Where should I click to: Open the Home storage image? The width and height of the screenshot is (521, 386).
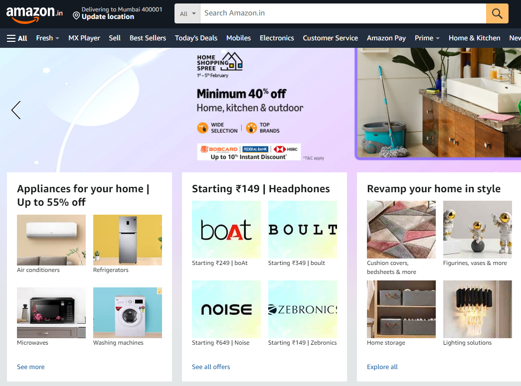coord(401,309)
